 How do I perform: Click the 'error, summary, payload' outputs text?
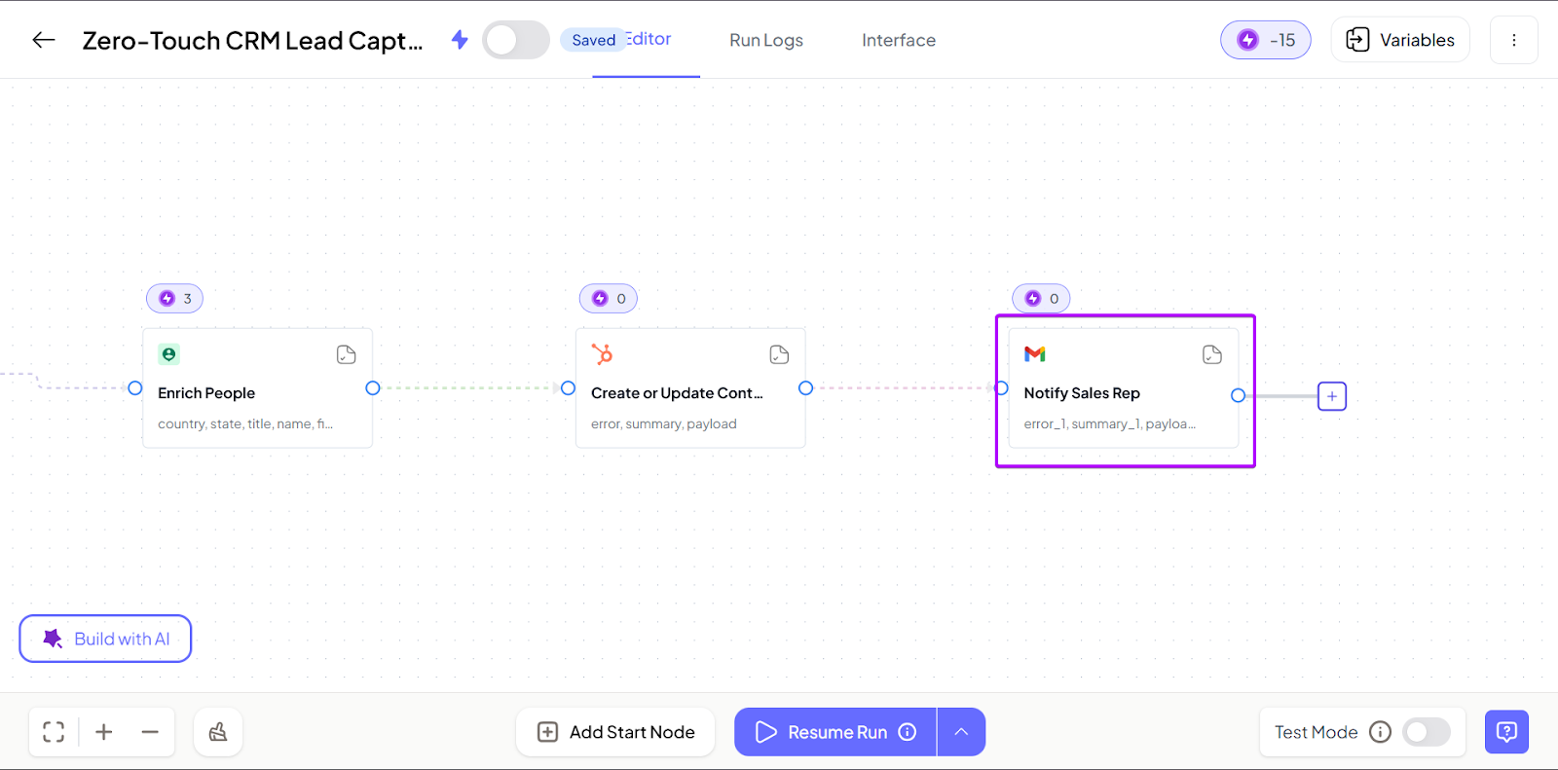coord(664,424)
